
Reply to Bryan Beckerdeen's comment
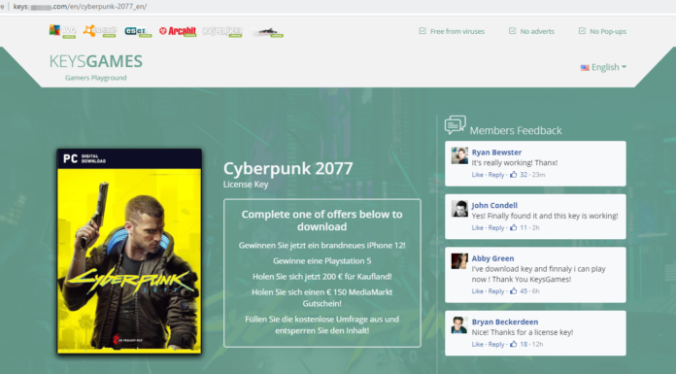click(x=496, y=344)
